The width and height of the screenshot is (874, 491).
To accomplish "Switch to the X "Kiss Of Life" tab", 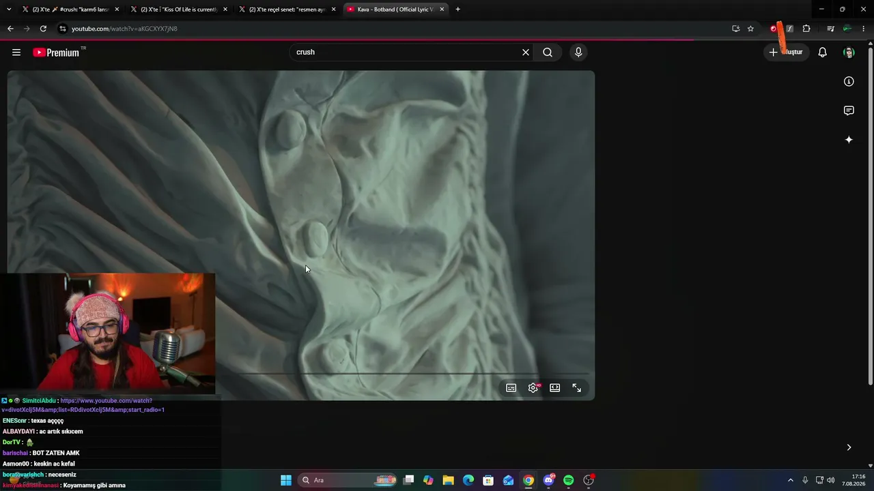I will (179, 10).
